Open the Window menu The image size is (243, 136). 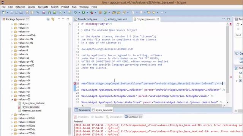(84, 7)
